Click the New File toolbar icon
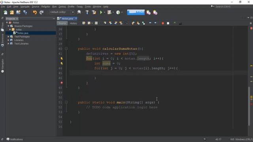Viewport: 253px width, 142px height. click(x=5, y=12)
